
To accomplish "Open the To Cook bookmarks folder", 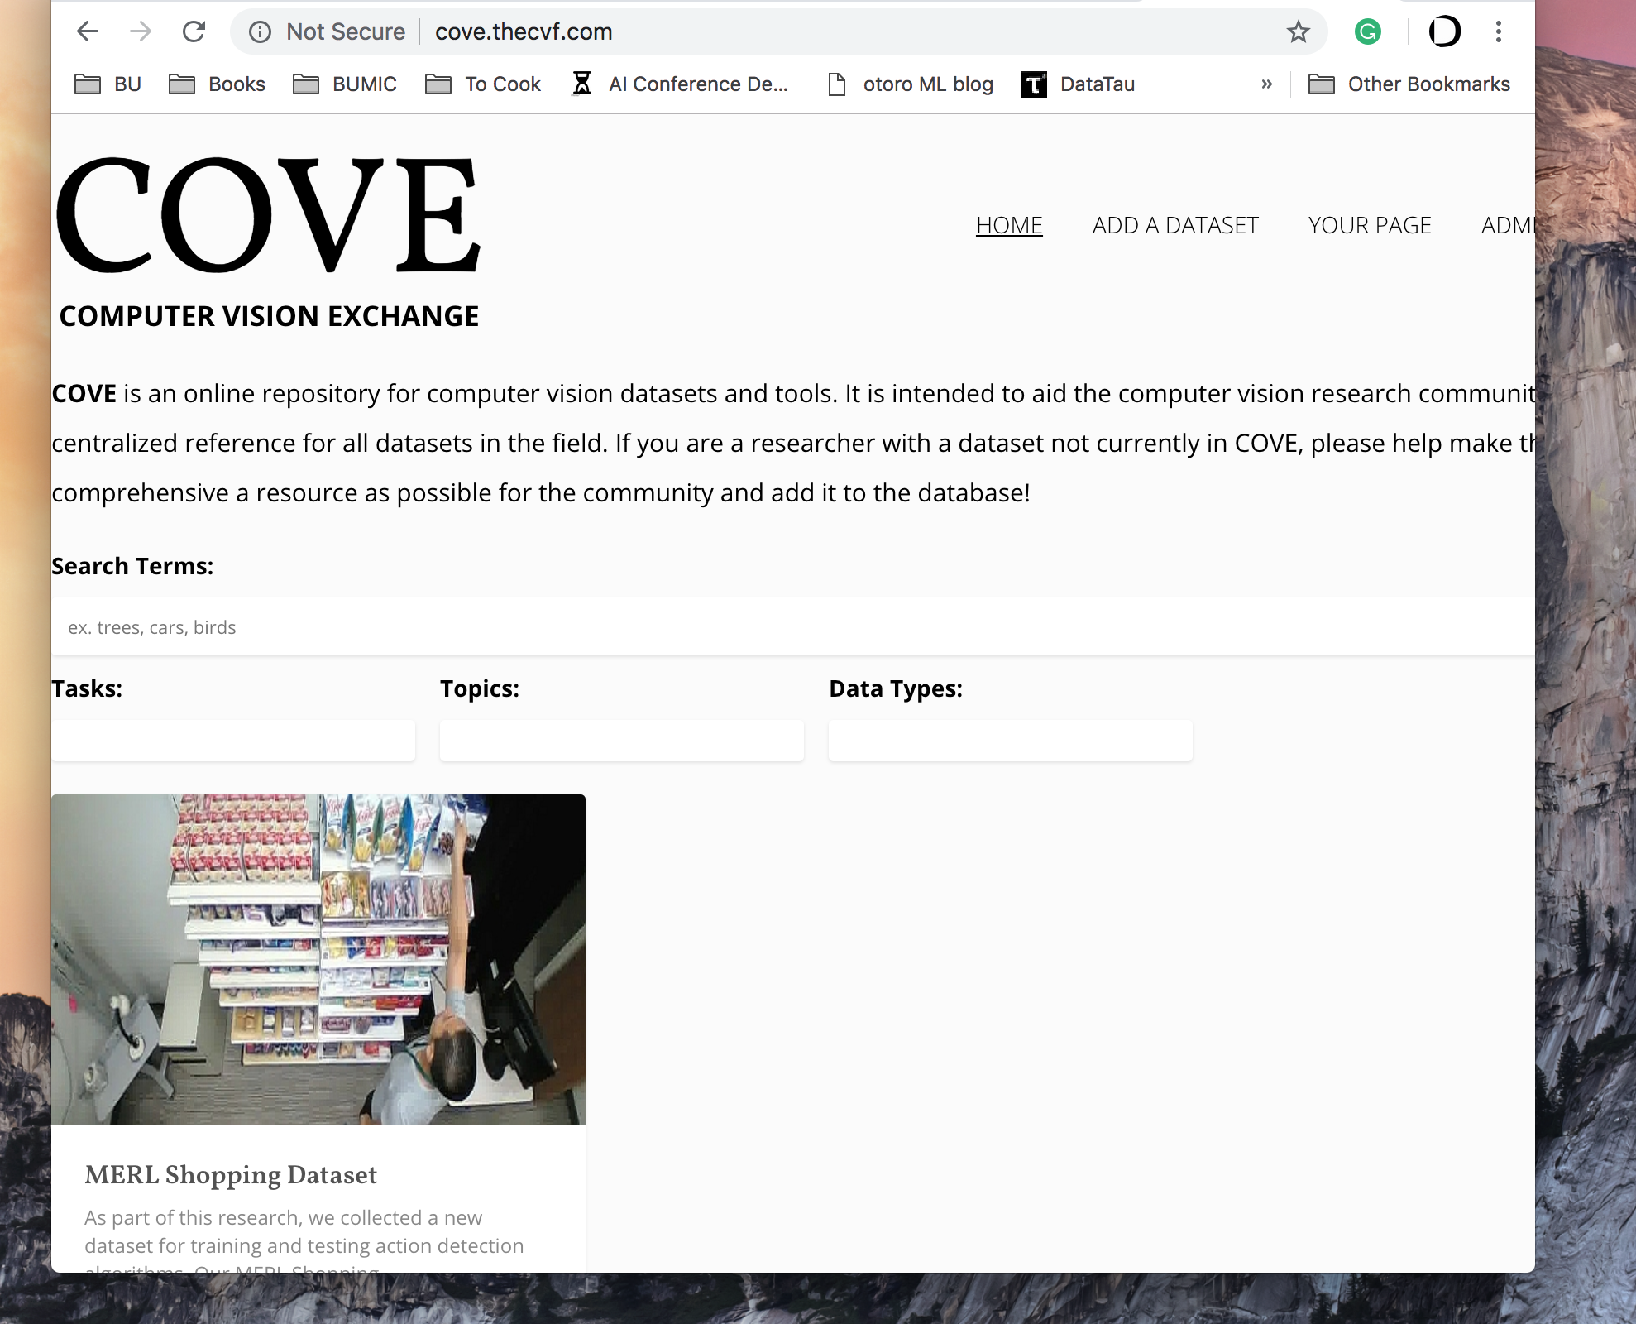I will [484, 84].
